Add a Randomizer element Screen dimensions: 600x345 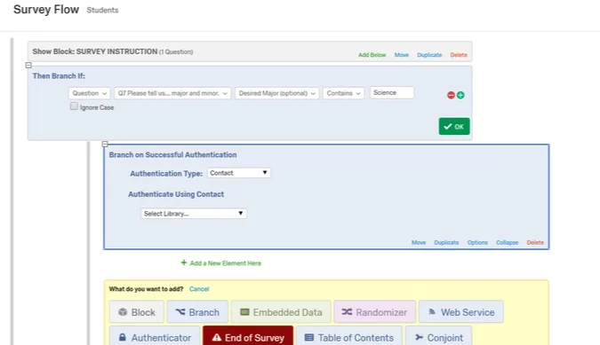[x=374, y=312]
